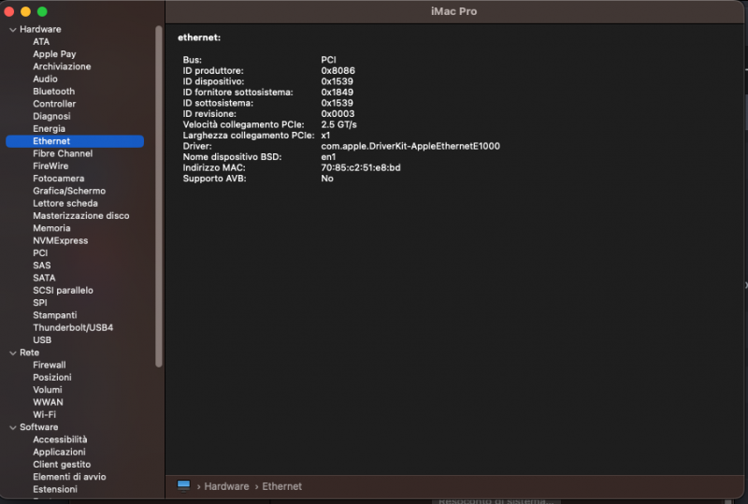This screenshot has width=748, height=504.
Task: Click the Bus value PCI
Action: coord(328,60)
